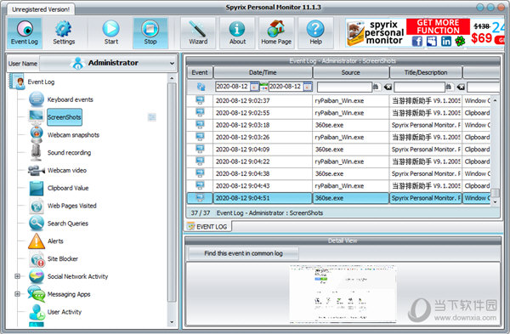Viewport: 510px width, 334px height.
Task: Select the 9:04:43 screenshot row
Action: 338,186
